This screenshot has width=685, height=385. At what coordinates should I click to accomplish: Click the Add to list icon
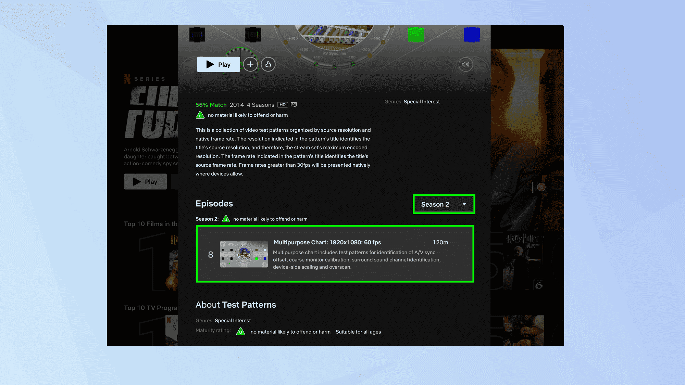pyautogui.click(x=250, y=64)
